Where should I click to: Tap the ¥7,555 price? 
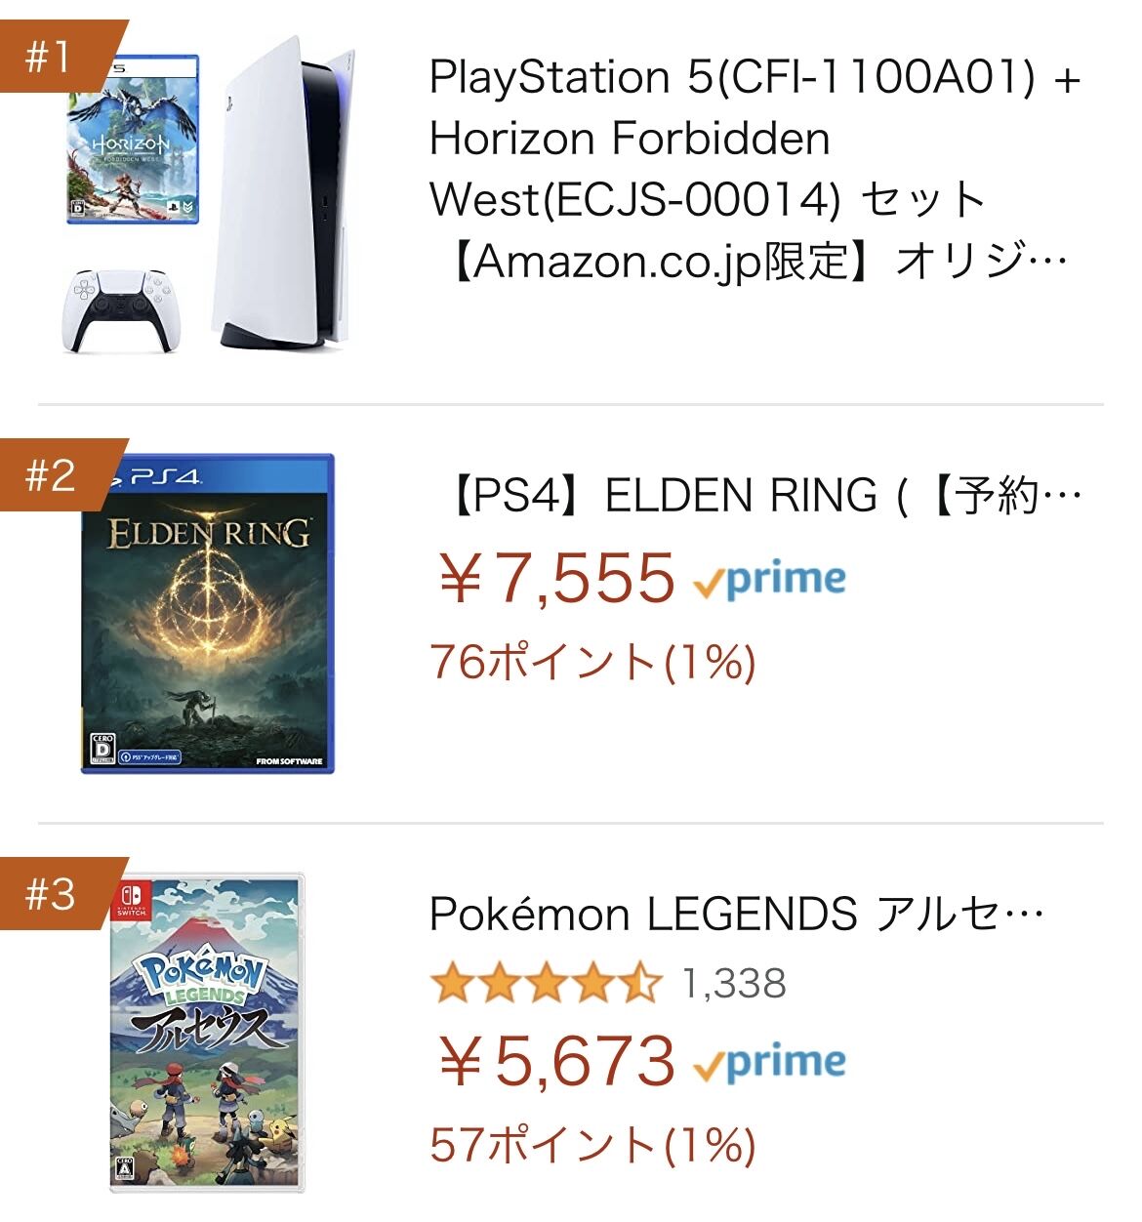click(x=556, y=579)
